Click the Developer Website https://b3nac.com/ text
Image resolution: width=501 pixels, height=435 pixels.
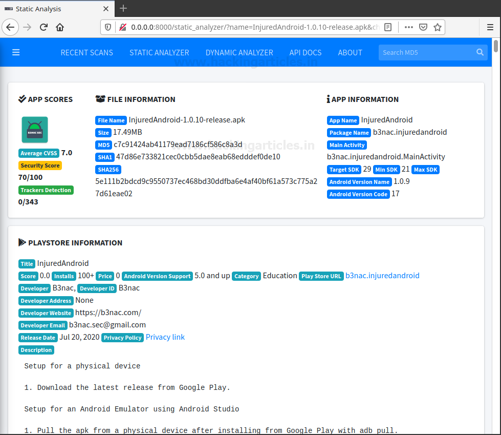[x=108, y=313]
